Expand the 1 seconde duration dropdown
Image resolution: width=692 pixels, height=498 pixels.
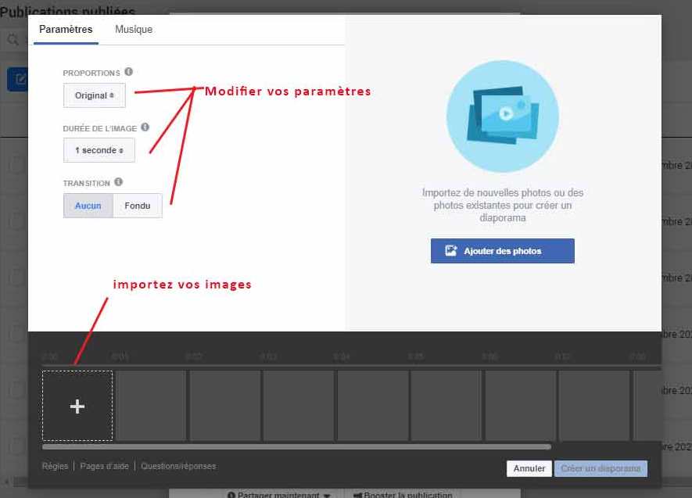(x=99, y=150)
